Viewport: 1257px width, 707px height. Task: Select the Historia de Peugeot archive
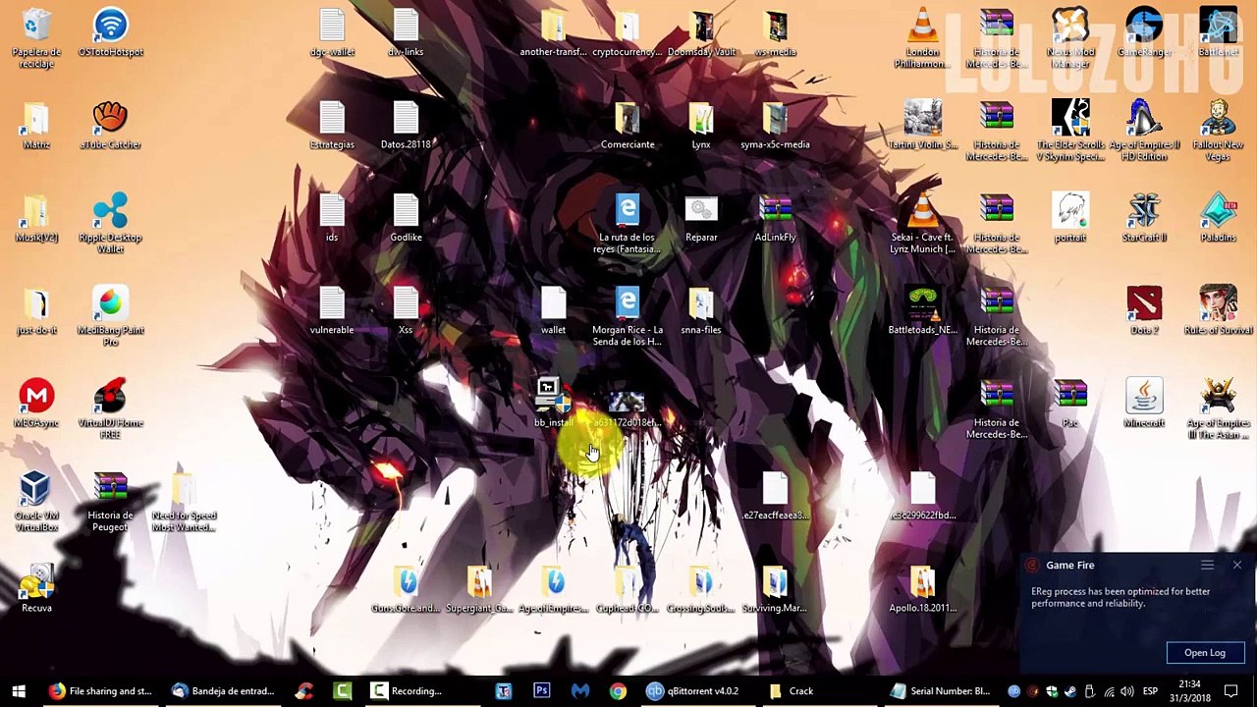[110, 502]
